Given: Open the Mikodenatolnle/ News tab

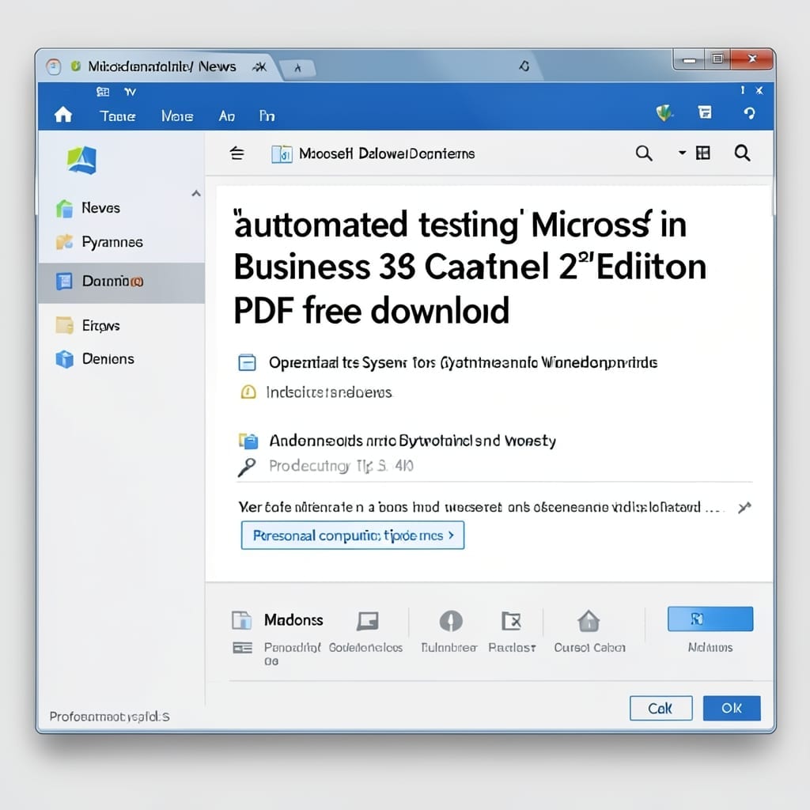Looking at the screenshot, I should point(161,66).
